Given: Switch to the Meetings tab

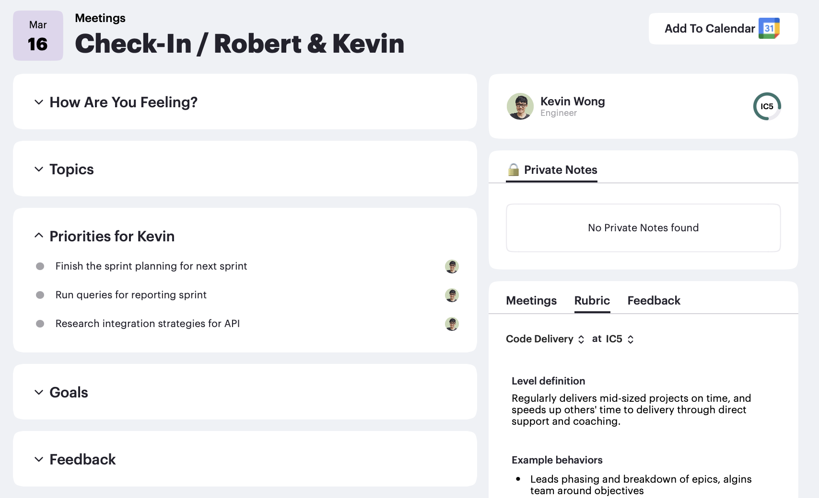Looking at the screenshot, I should click(531, 301).
